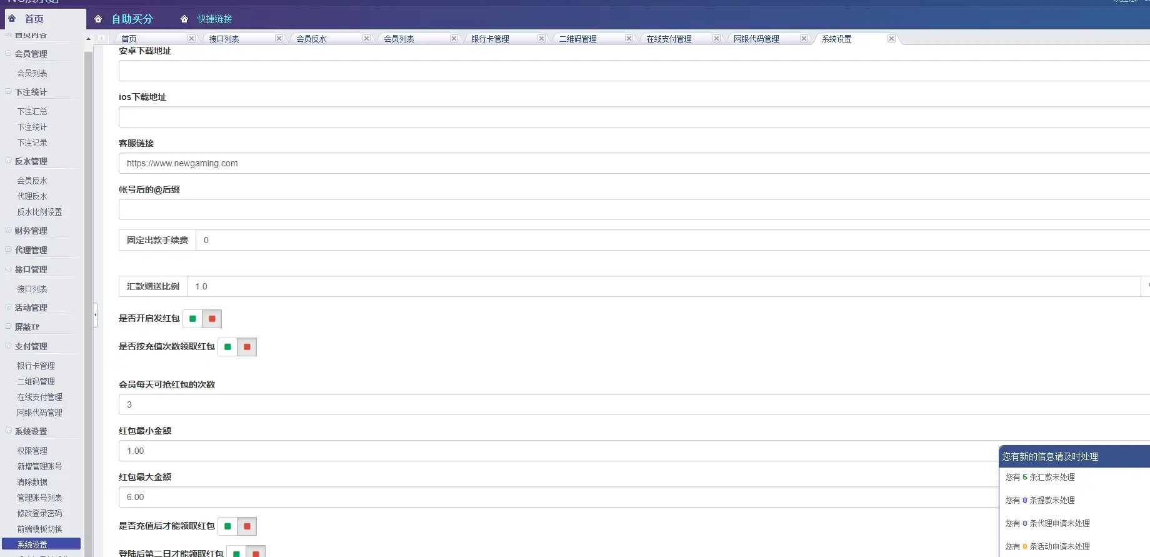Disable 登陆后第二日才能领取红包 red option
The height and width of the screenshot is (557, 1150).
click(x=256, y=553)
